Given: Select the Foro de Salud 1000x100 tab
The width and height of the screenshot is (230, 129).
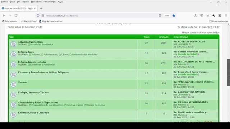Looking at the screenshot, I should (x=19, y=9).
